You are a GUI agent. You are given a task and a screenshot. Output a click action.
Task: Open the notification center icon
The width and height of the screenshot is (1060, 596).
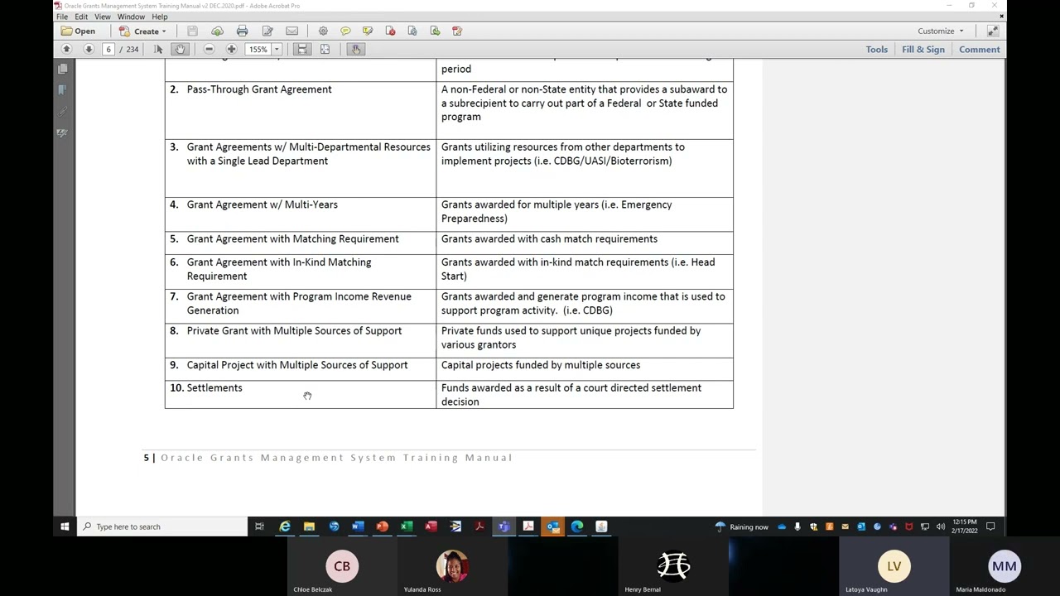coord(990,526)
